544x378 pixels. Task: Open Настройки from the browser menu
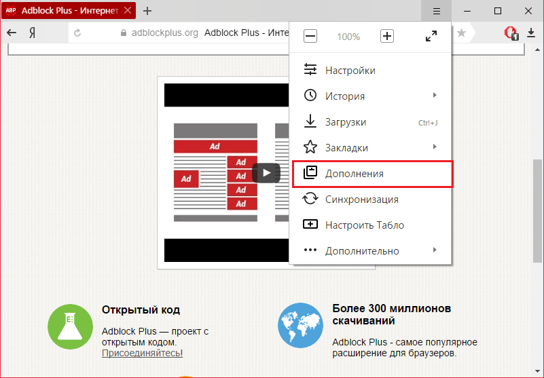point(350,71)
